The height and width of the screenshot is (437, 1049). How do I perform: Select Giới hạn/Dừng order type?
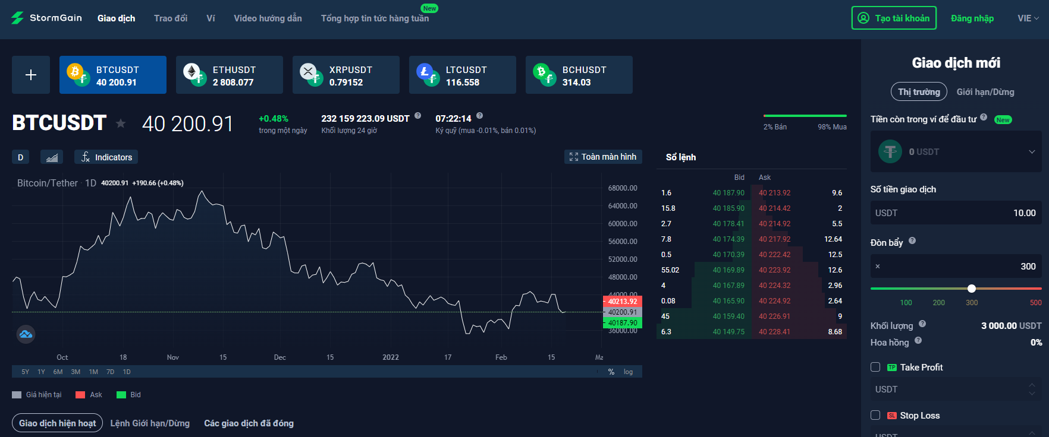click(985, 92)
